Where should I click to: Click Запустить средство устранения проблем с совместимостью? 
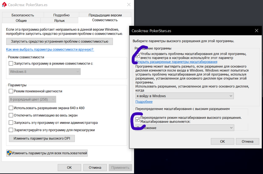(59, 41)
